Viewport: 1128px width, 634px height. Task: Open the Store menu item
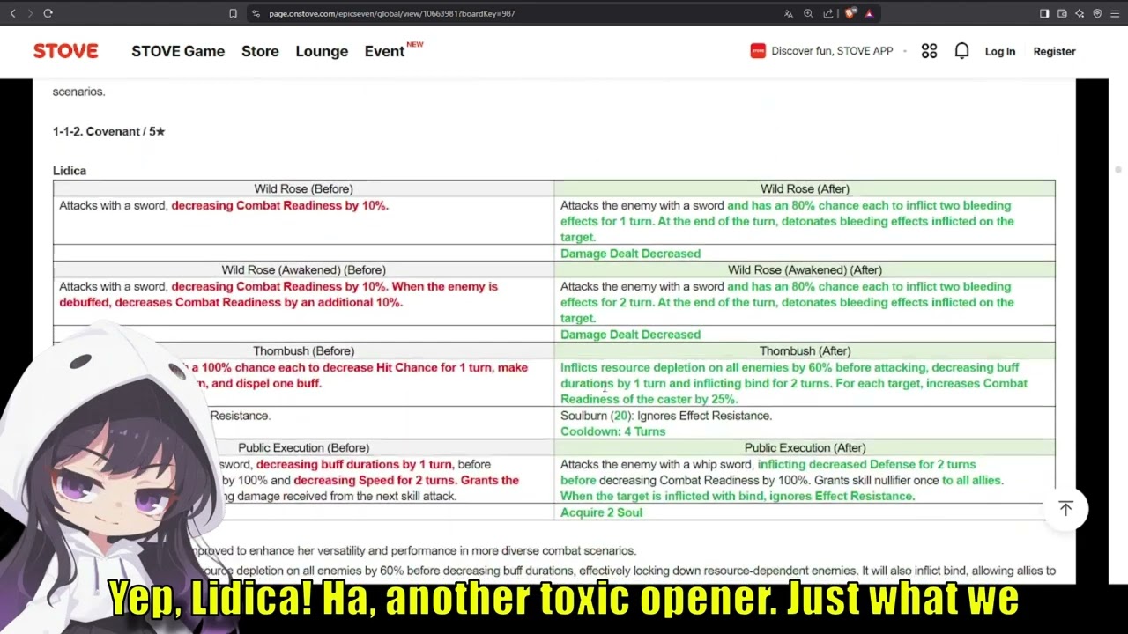tap(260, 51)
